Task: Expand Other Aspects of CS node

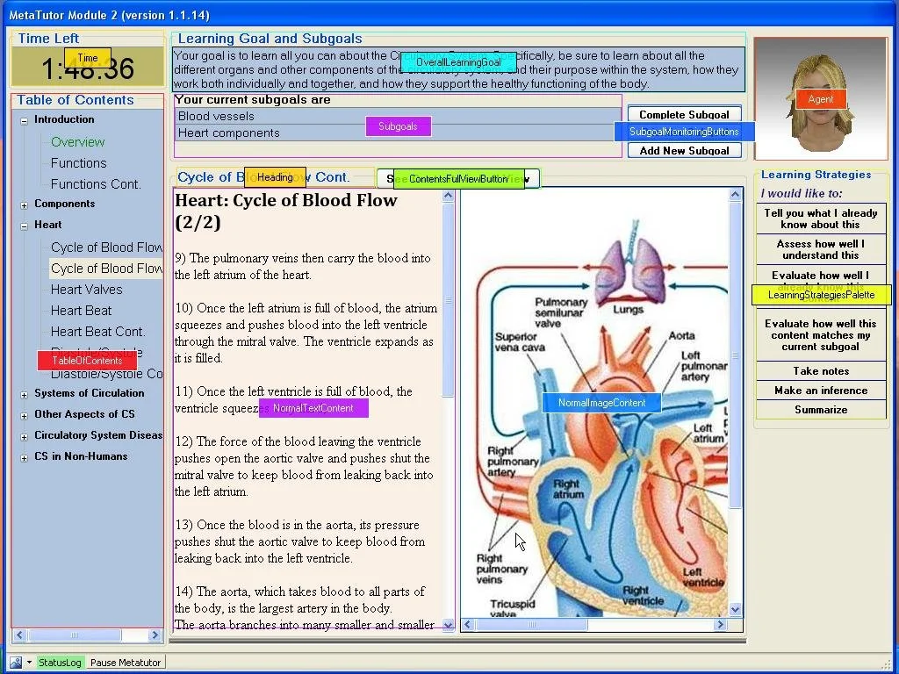Action: 24,416
